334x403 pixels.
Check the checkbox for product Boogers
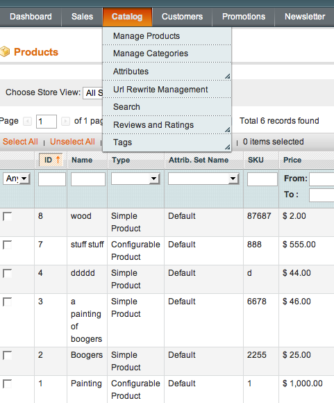click(7, 356)
